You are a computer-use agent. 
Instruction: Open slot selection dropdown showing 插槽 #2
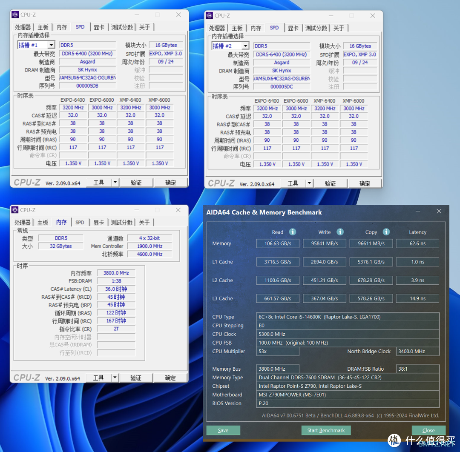pyautogui.click(x=246, y=46)
